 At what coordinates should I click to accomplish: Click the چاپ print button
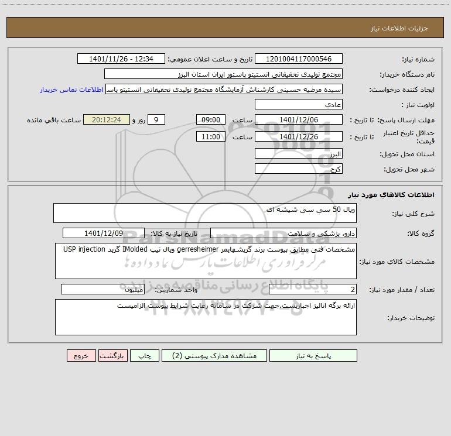point(145,355)
